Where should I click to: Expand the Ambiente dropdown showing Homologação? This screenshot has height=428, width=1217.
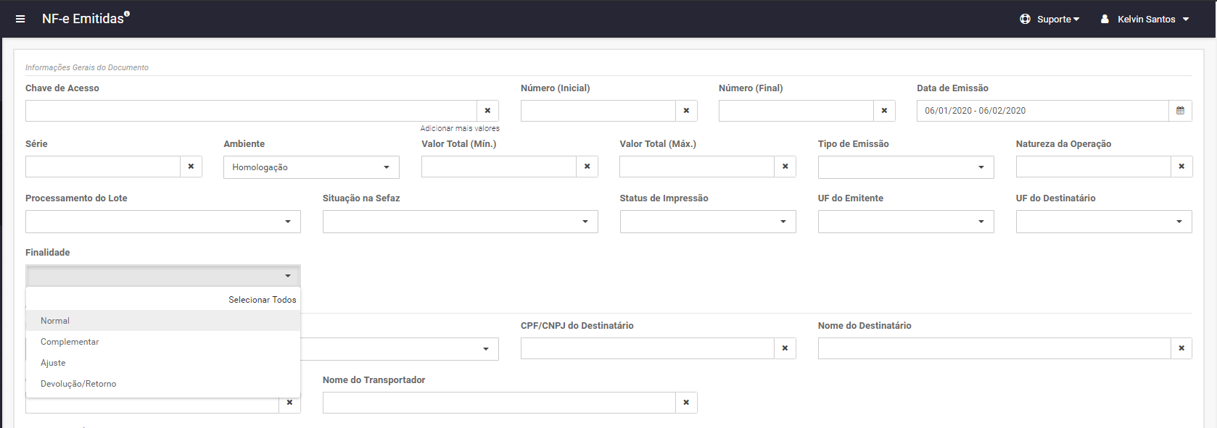click(311, 167)
